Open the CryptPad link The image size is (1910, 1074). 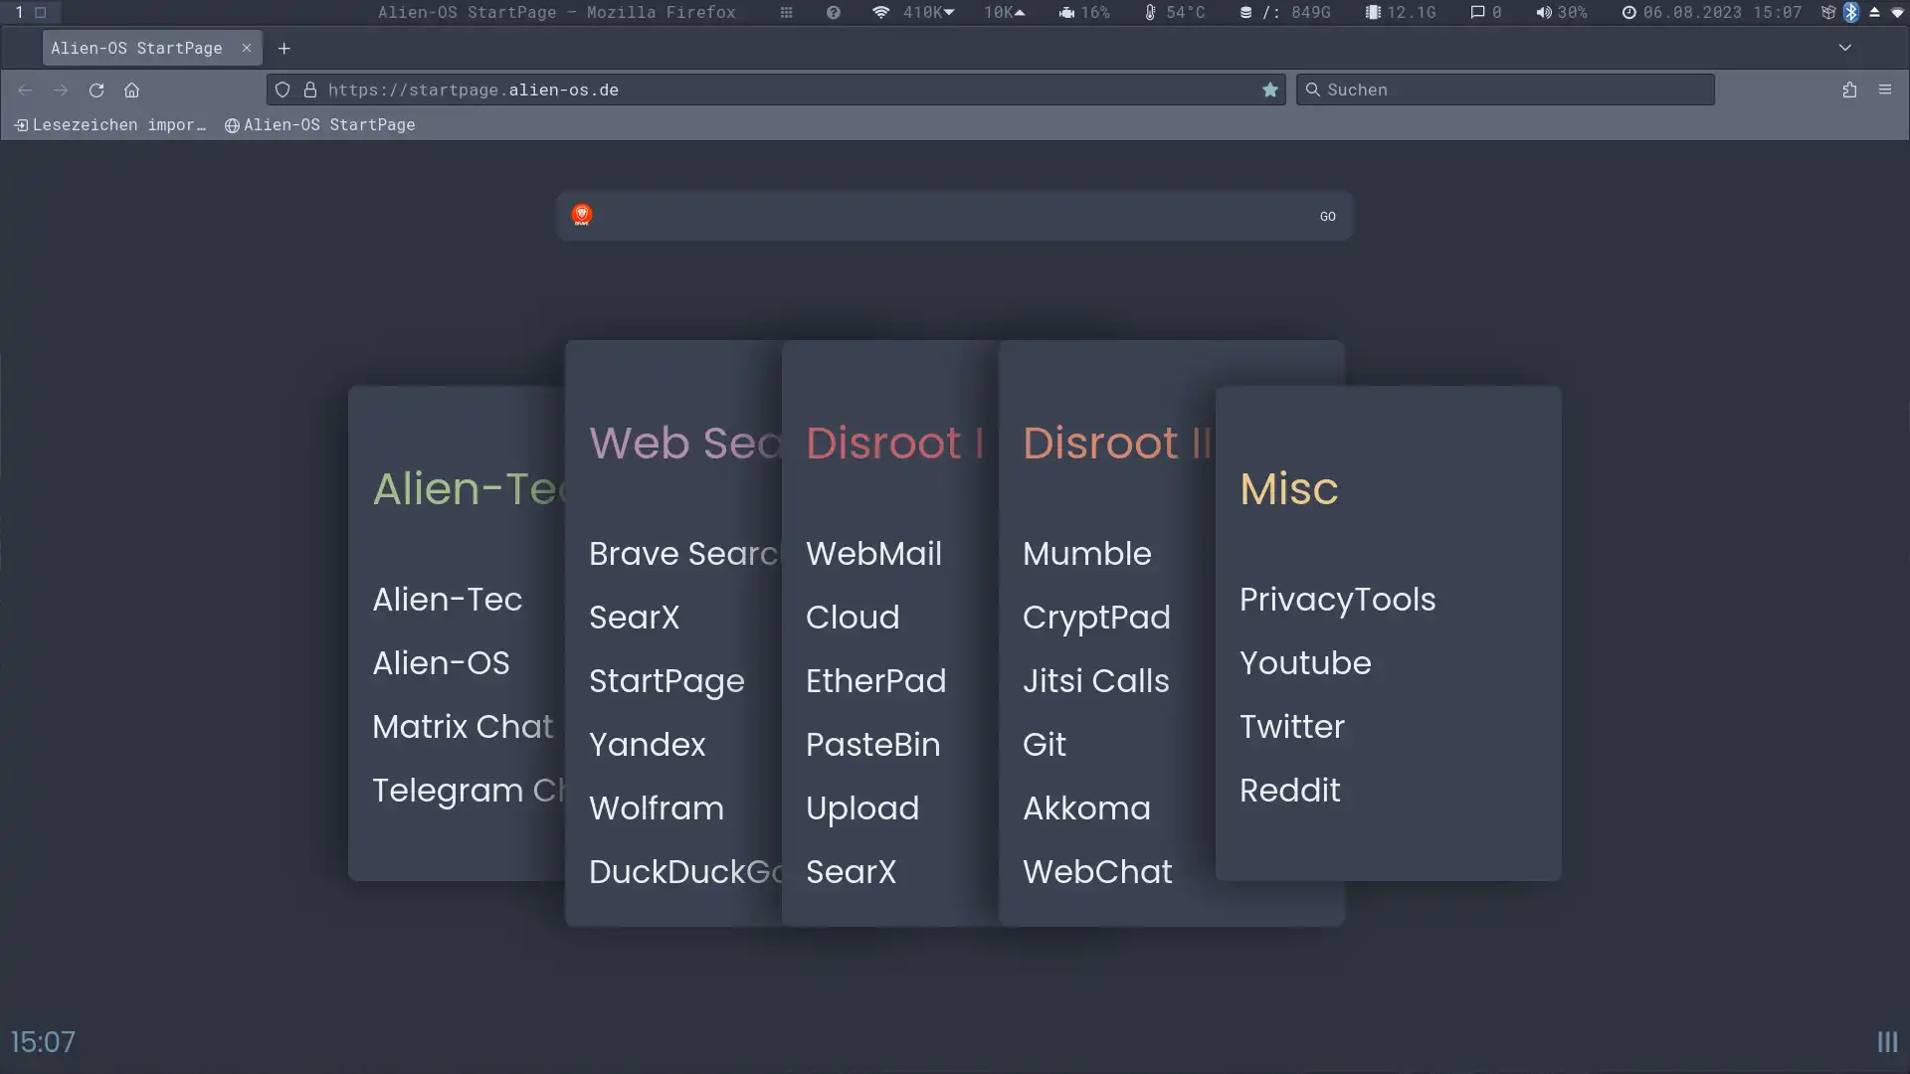tap(1096, 619)
